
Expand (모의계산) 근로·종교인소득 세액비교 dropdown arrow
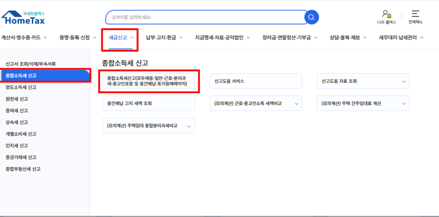tap(297, 104)
